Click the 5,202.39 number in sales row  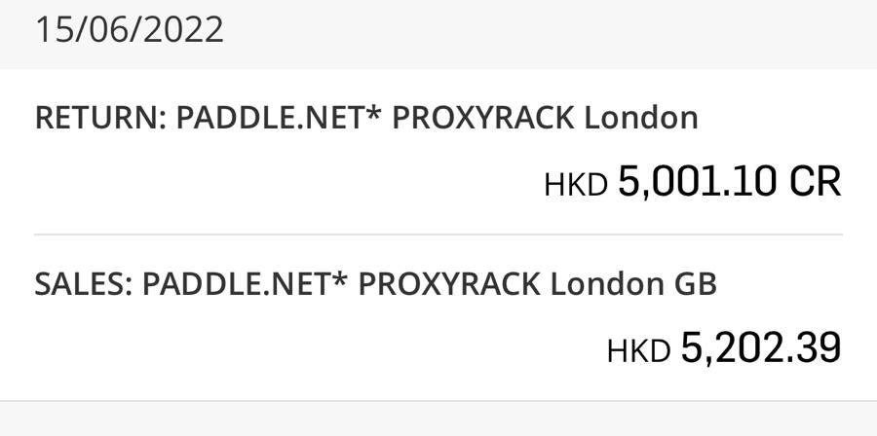[x=761, y=348]
